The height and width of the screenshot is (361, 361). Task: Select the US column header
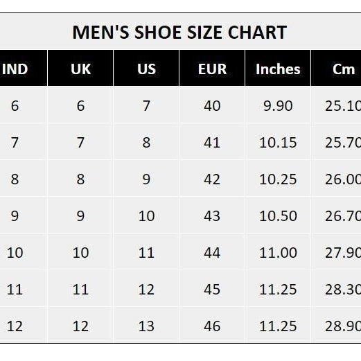tap(146, 68)
